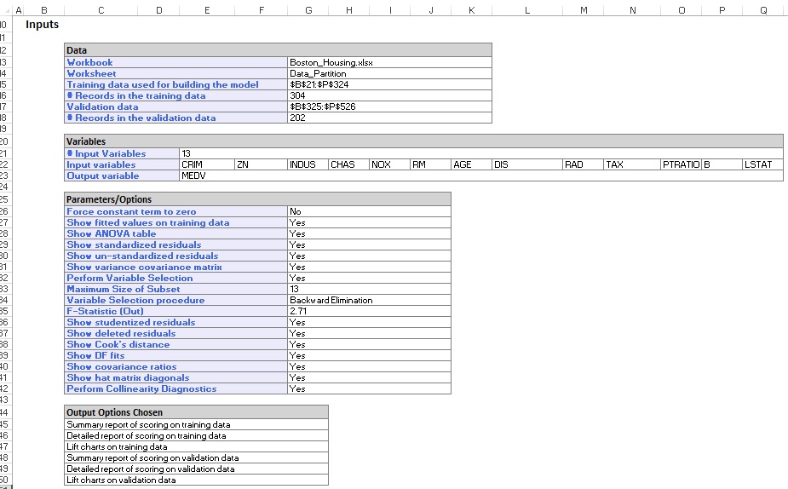Select the Backward Elimination procedure cell

pyautogui.click(x=369, y=300)
